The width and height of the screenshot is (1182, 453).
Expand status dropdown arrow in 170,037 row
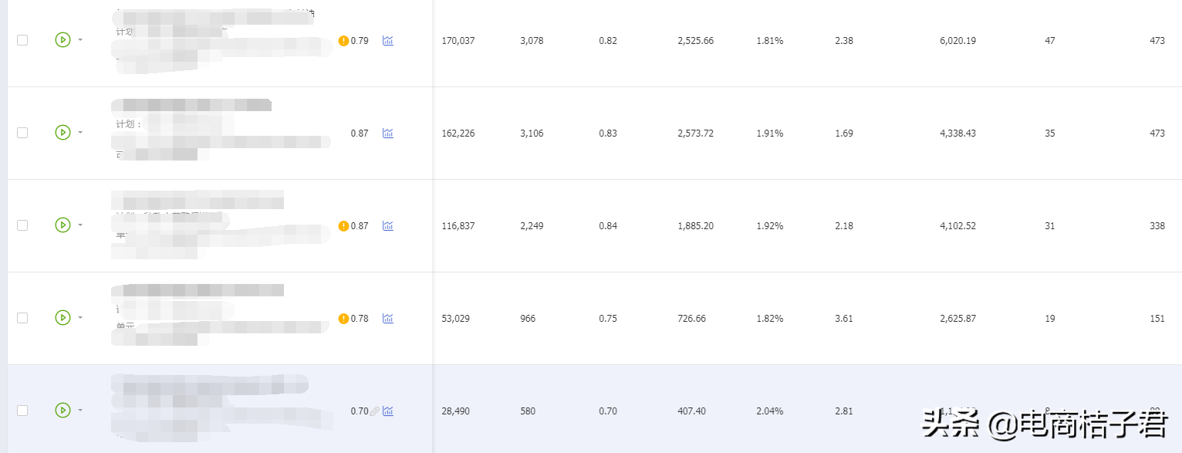[80, 40]
